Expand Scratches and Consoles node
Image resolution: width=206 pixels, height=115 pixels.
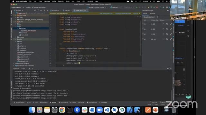tap(14, 66)
